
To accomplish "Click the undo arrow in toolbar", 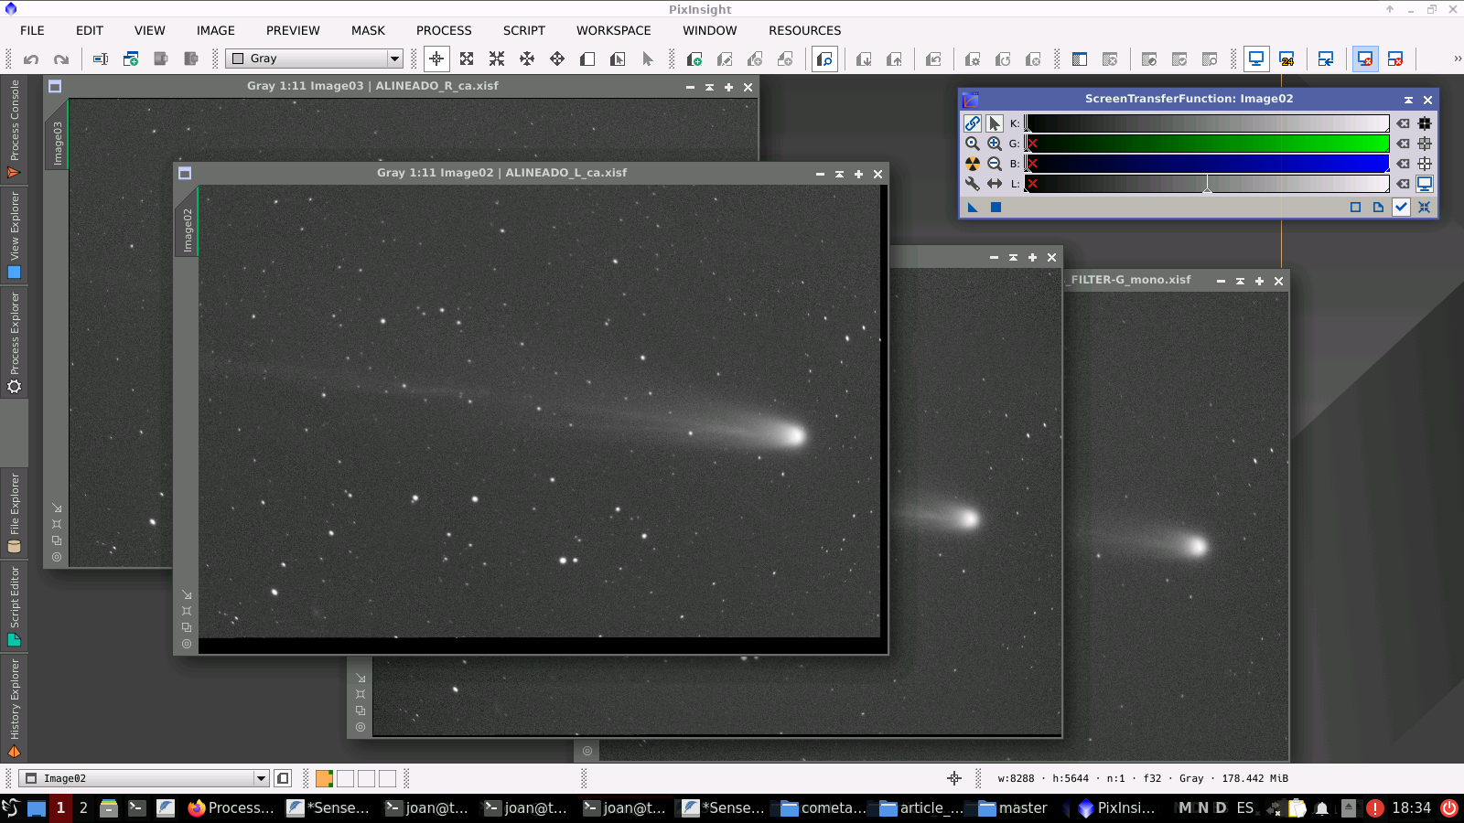I will click(31, 59).
